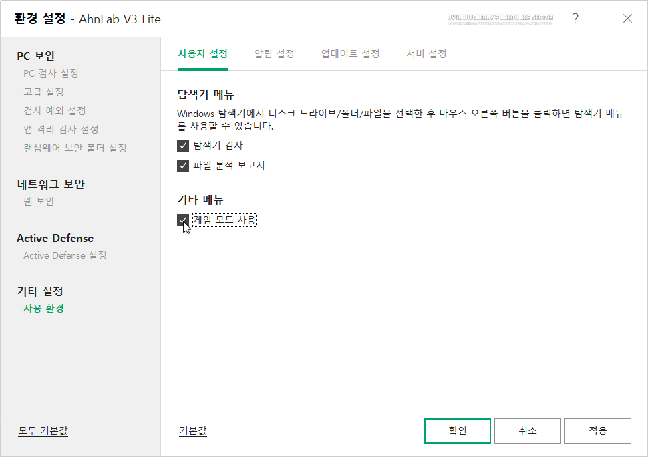
Task: Open the 업데이트 설정 tab
Action: tap(351, 54)
